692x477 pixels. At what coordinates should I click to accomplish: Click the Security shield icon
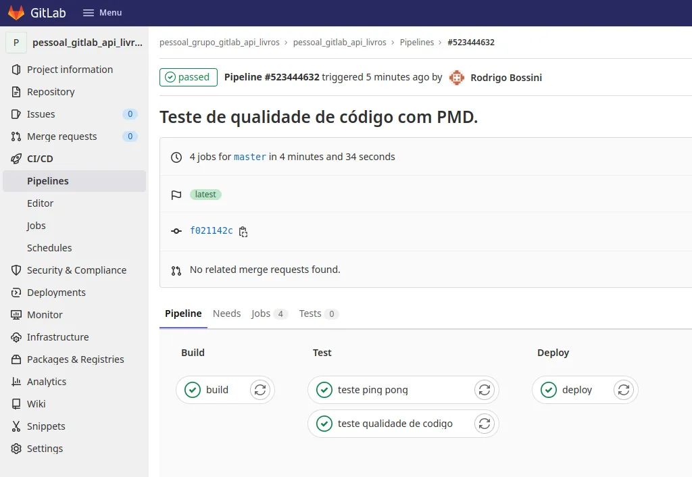pyautogui.click(x=16, y=270)
